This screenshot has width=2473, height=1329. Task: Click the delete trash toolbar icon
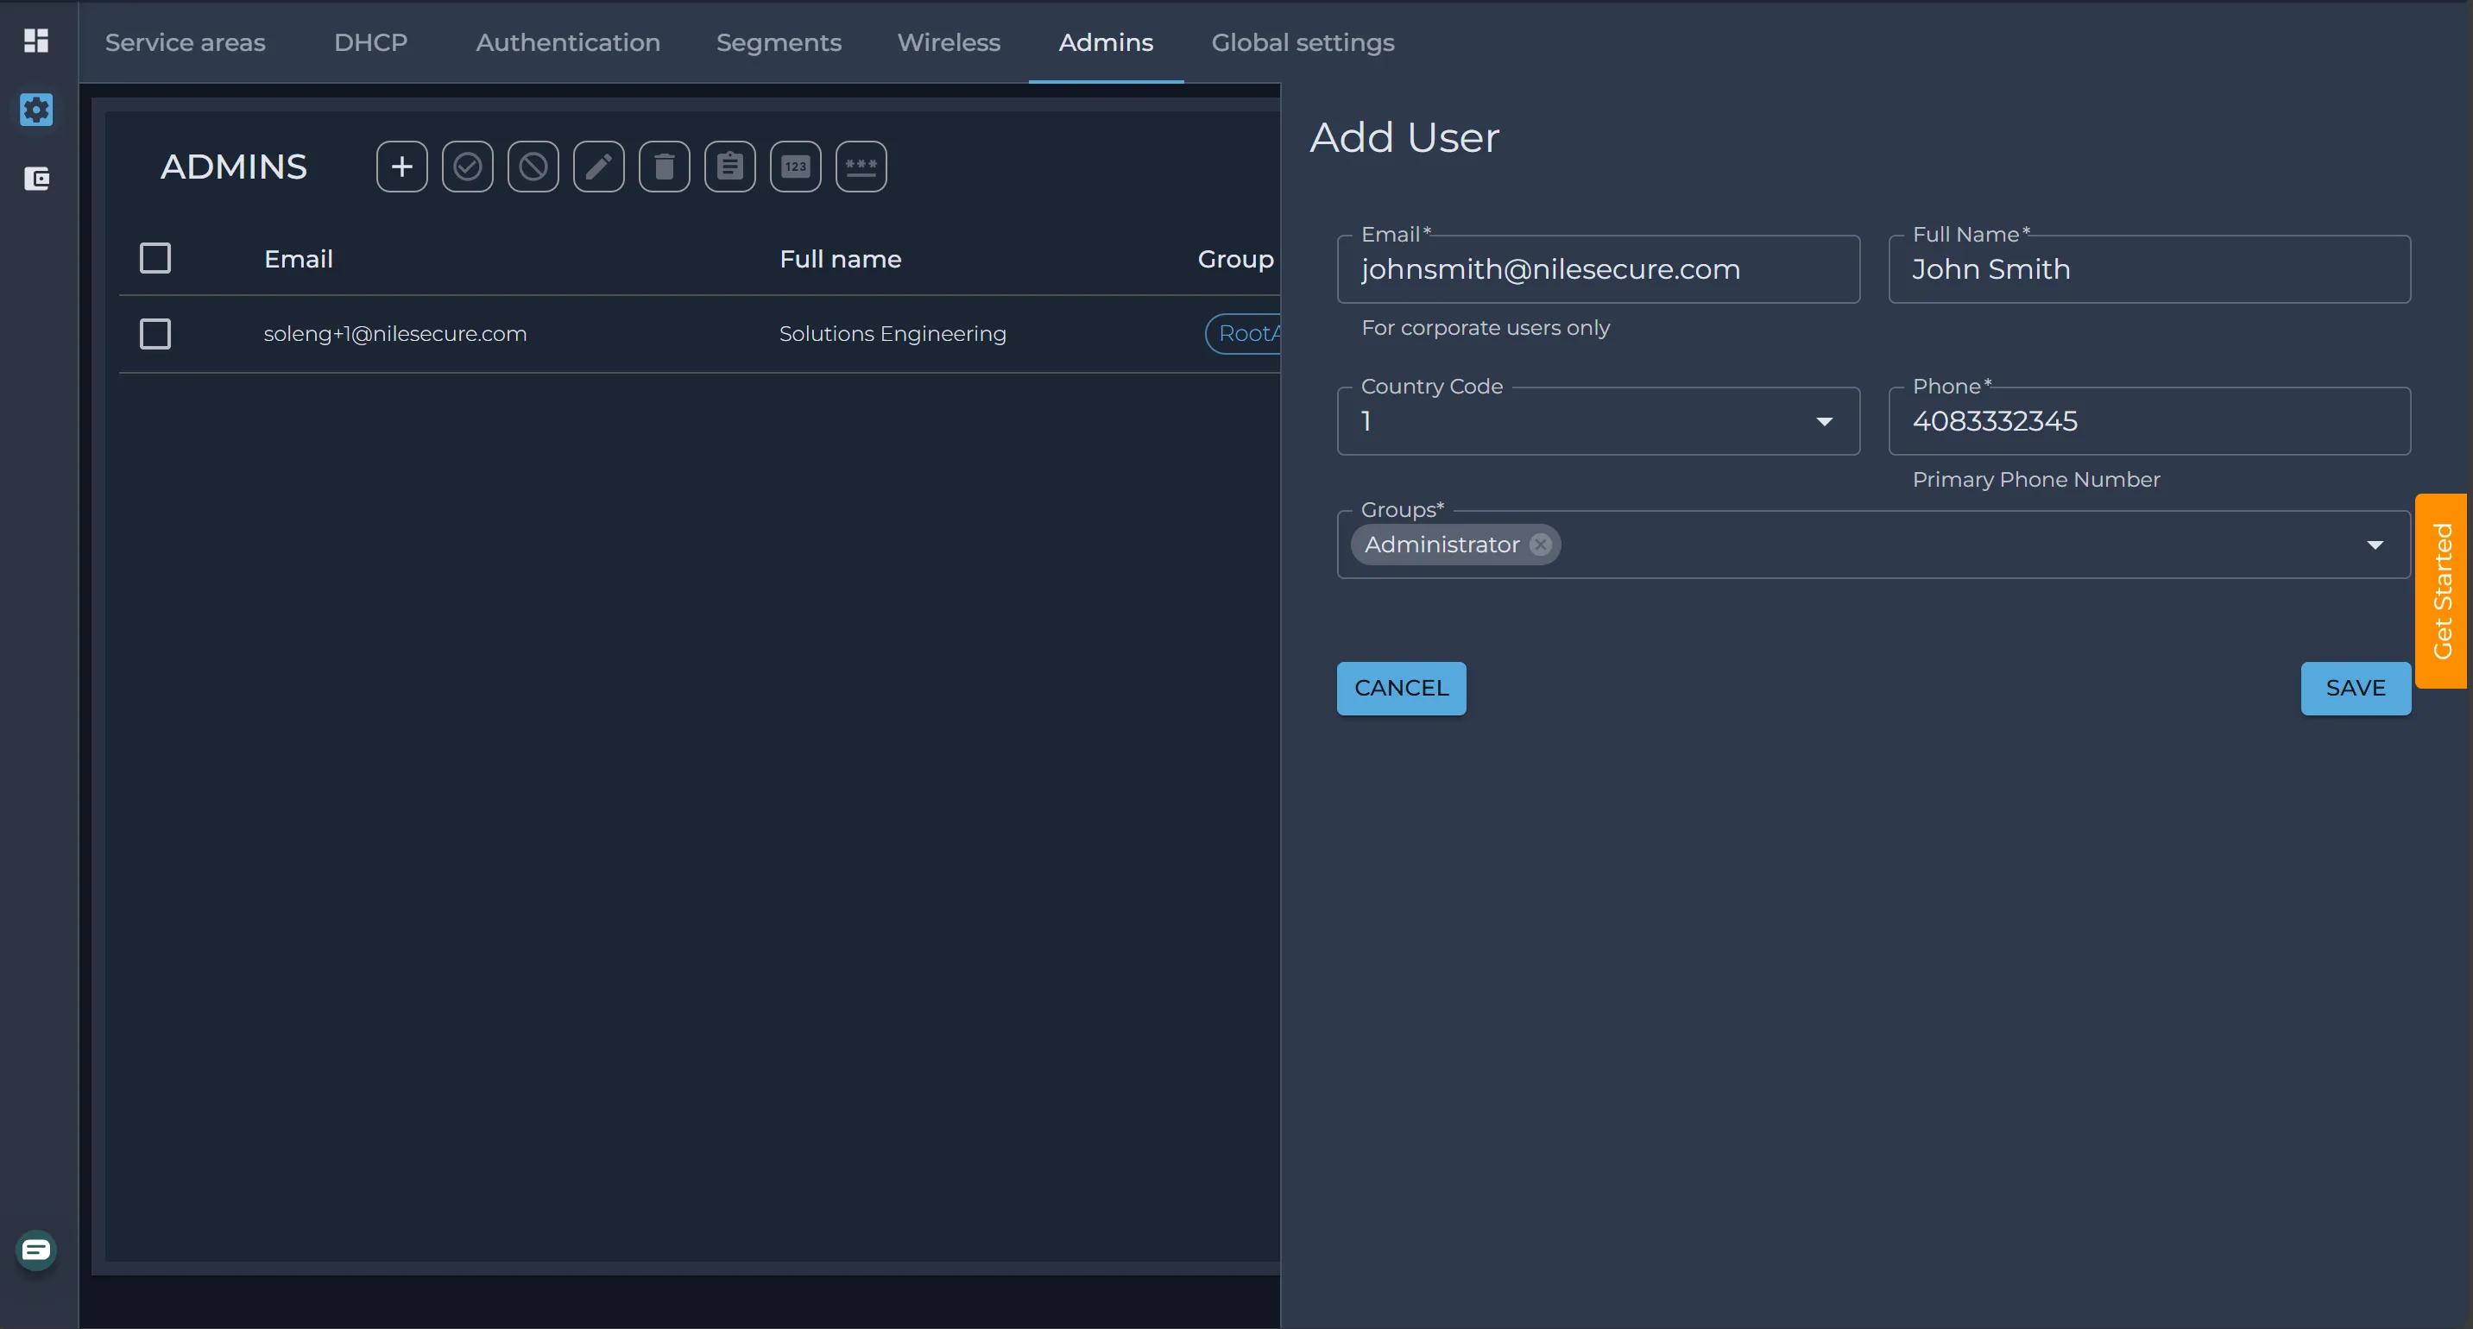(665, 167)
